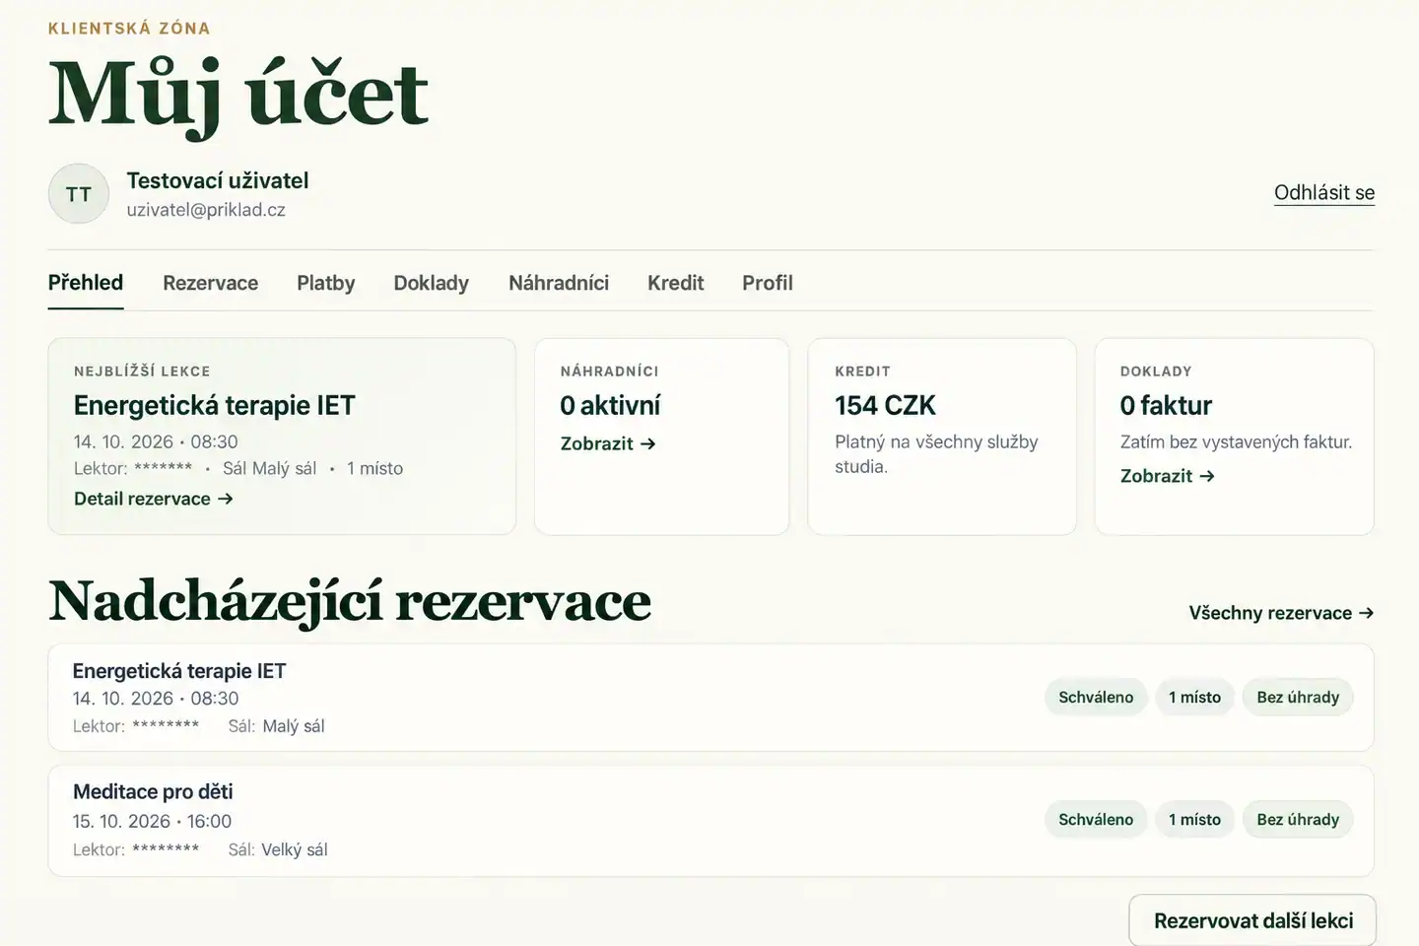Open Všechny rezervace link
The height and width of the screenshot is (946, 1419).
(x=1281, y=613)
